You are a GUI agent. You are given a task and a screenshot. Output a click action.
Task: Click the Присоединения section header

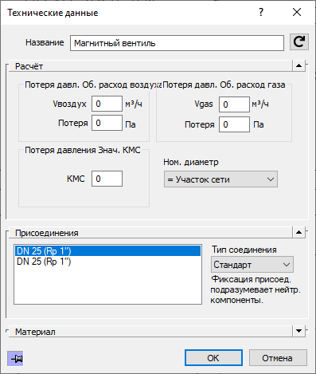pos(150,233)
